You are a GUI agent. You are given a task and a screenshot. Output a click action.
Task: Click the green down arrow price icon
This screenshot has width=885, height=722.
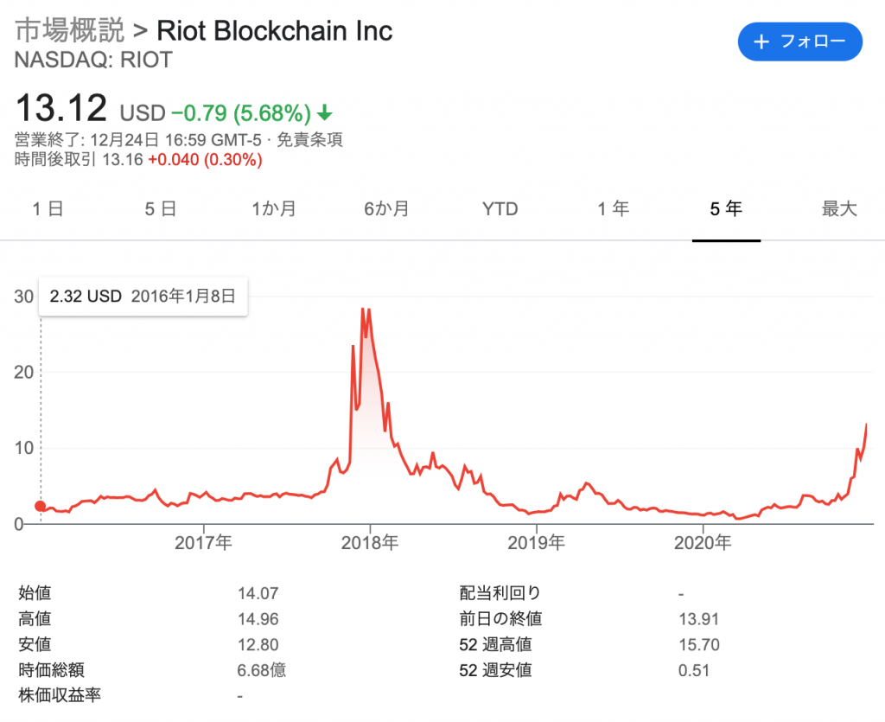[325, 112]
